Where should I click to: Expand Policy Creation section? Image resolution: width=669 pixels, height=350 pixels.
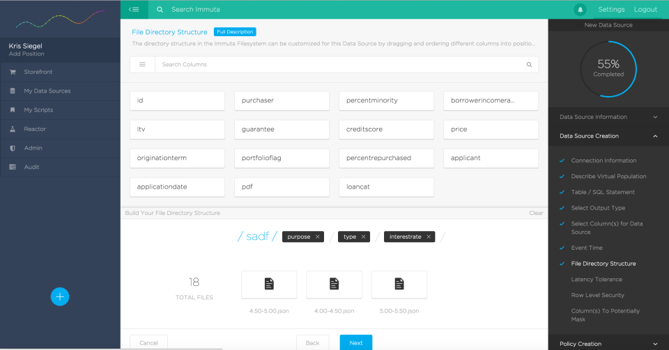(x=608, y=344)
